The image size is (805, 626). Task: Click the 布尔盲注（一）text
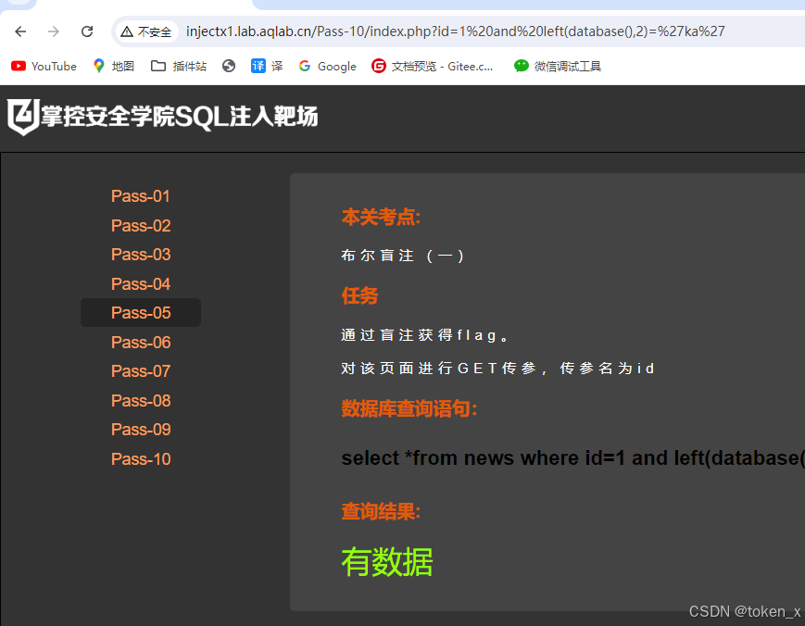403,256
